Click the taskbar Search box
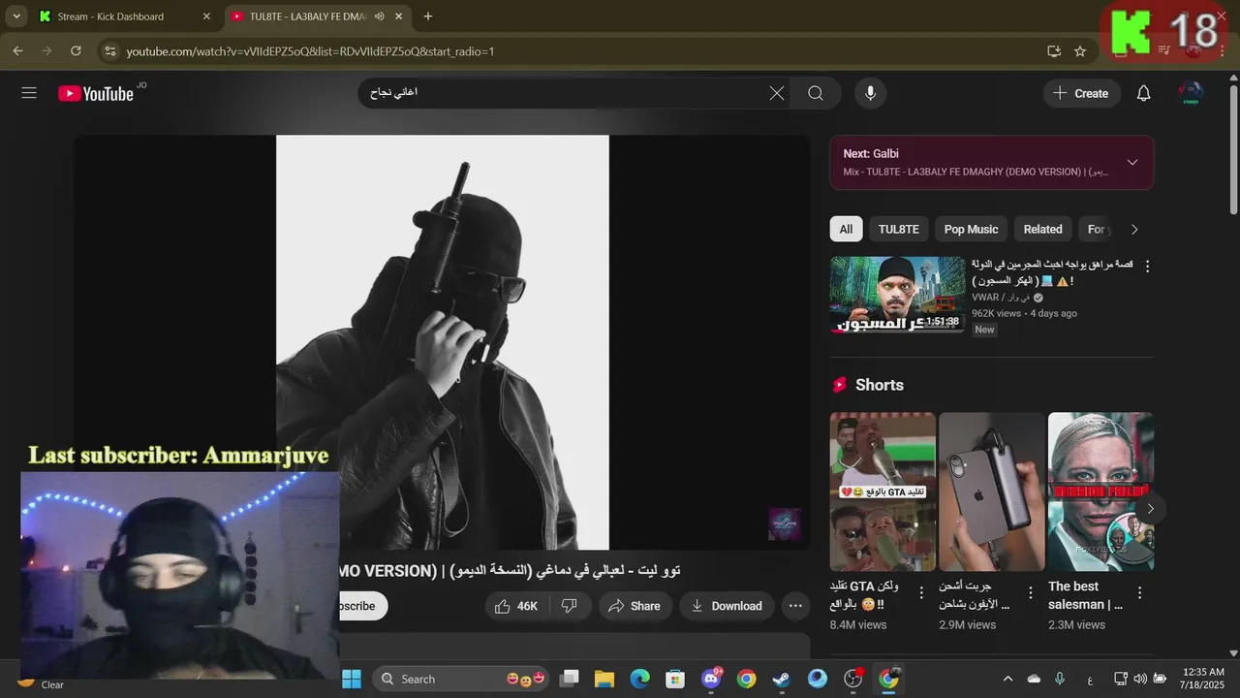This screenshot has height=698, width=1240. 462,679
